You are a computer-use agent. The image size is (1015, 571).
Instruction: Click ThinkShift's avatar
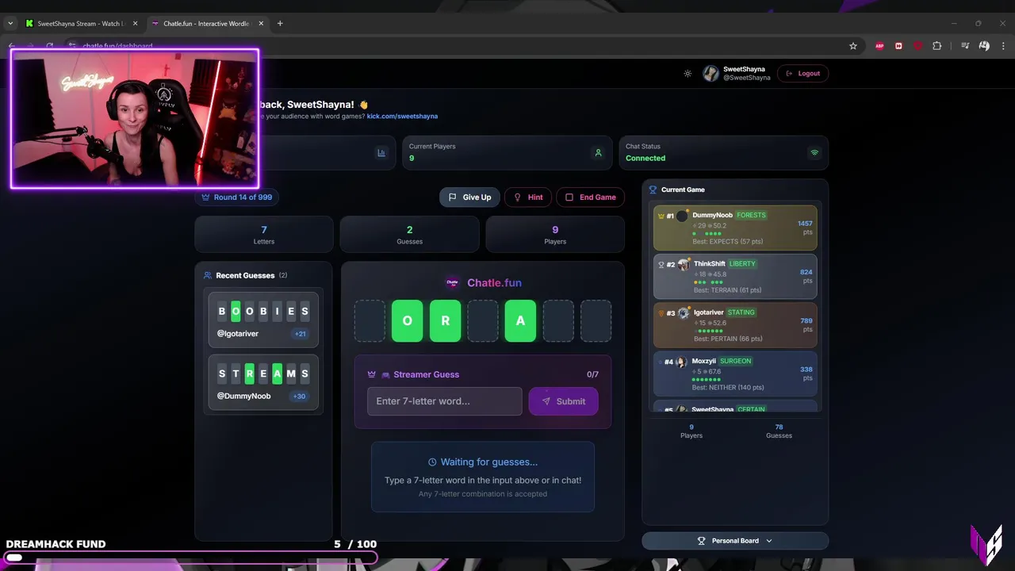(683, 264)
